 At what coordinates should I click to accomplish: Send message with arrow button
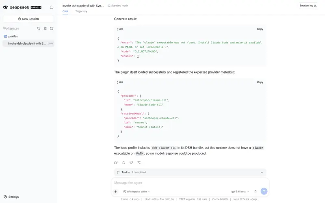(x=264, y=191)
